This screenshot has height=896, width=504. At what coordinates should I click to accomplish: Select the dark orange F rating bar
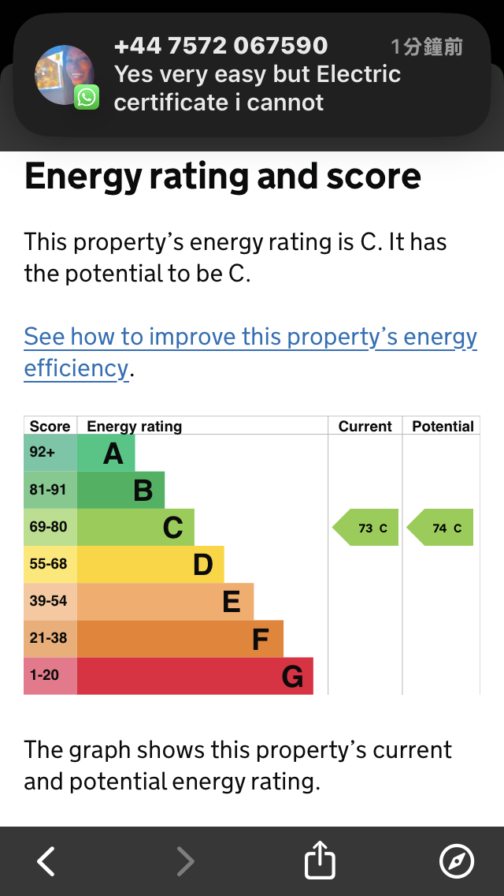point(180,639)
